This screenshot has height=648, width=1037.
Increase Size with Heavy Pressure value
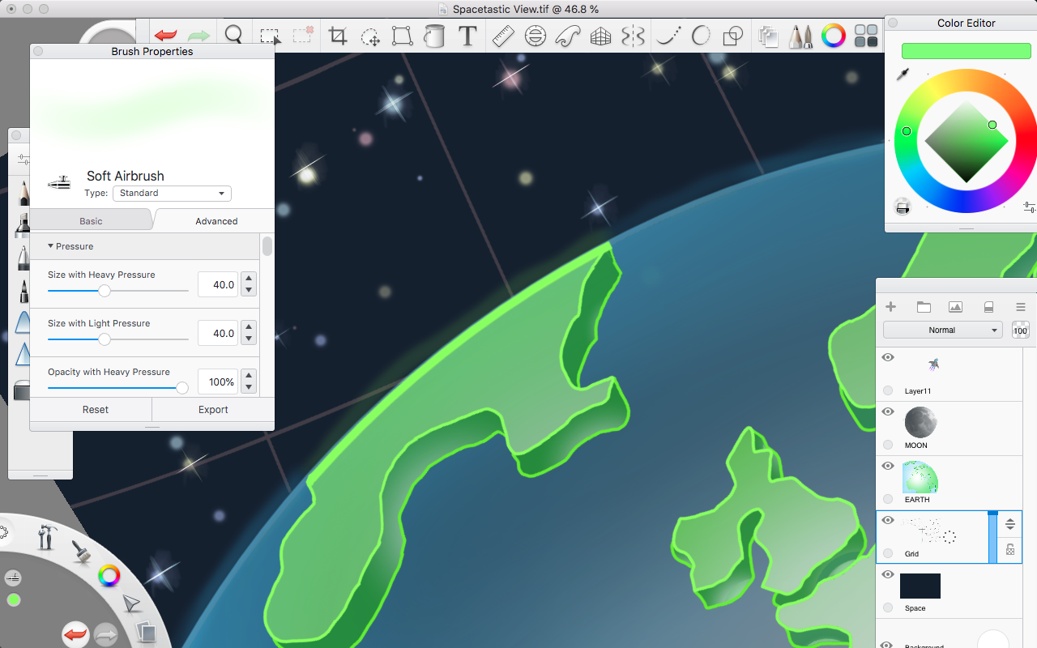pyautogui.click(x=250, y=279)
